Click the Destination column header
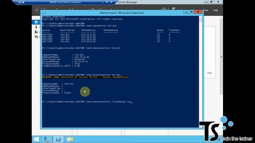 click(x=67, y=30)
